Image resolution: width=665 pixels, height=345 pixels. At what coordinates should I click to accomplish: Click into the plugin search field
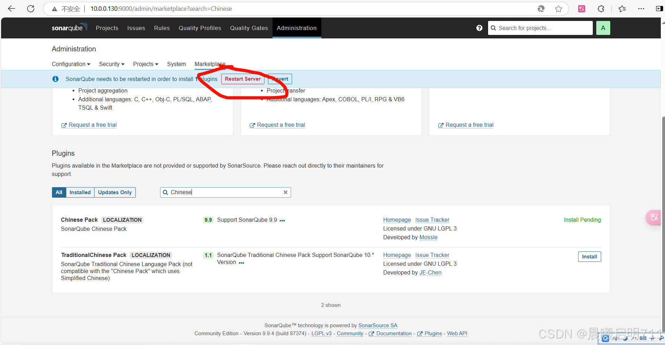pyautogui.click(x=225, y=192)
